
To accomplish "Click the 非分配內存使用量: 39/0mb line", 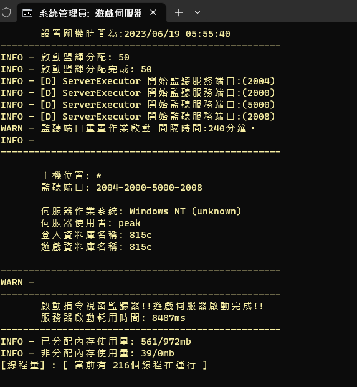I will pos(88,353).
